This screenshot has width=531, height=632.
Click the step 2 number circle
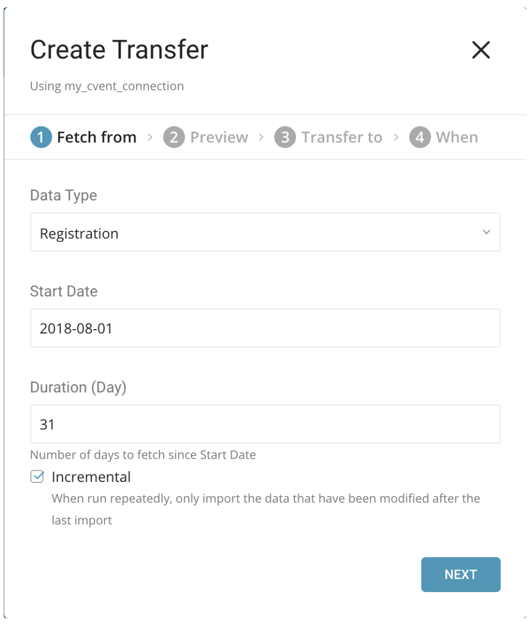click(x=174, y=138)
